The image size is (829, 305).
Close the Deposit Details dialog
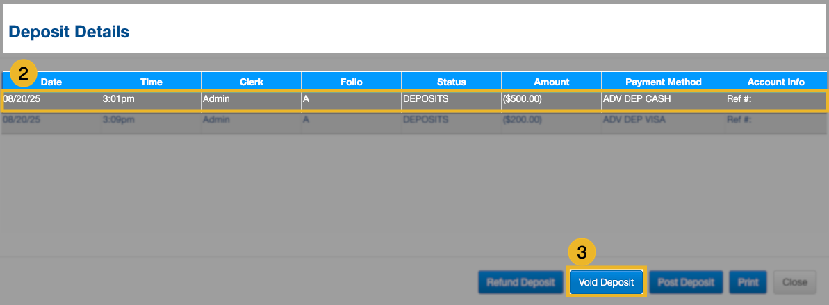tap(794, 282)
